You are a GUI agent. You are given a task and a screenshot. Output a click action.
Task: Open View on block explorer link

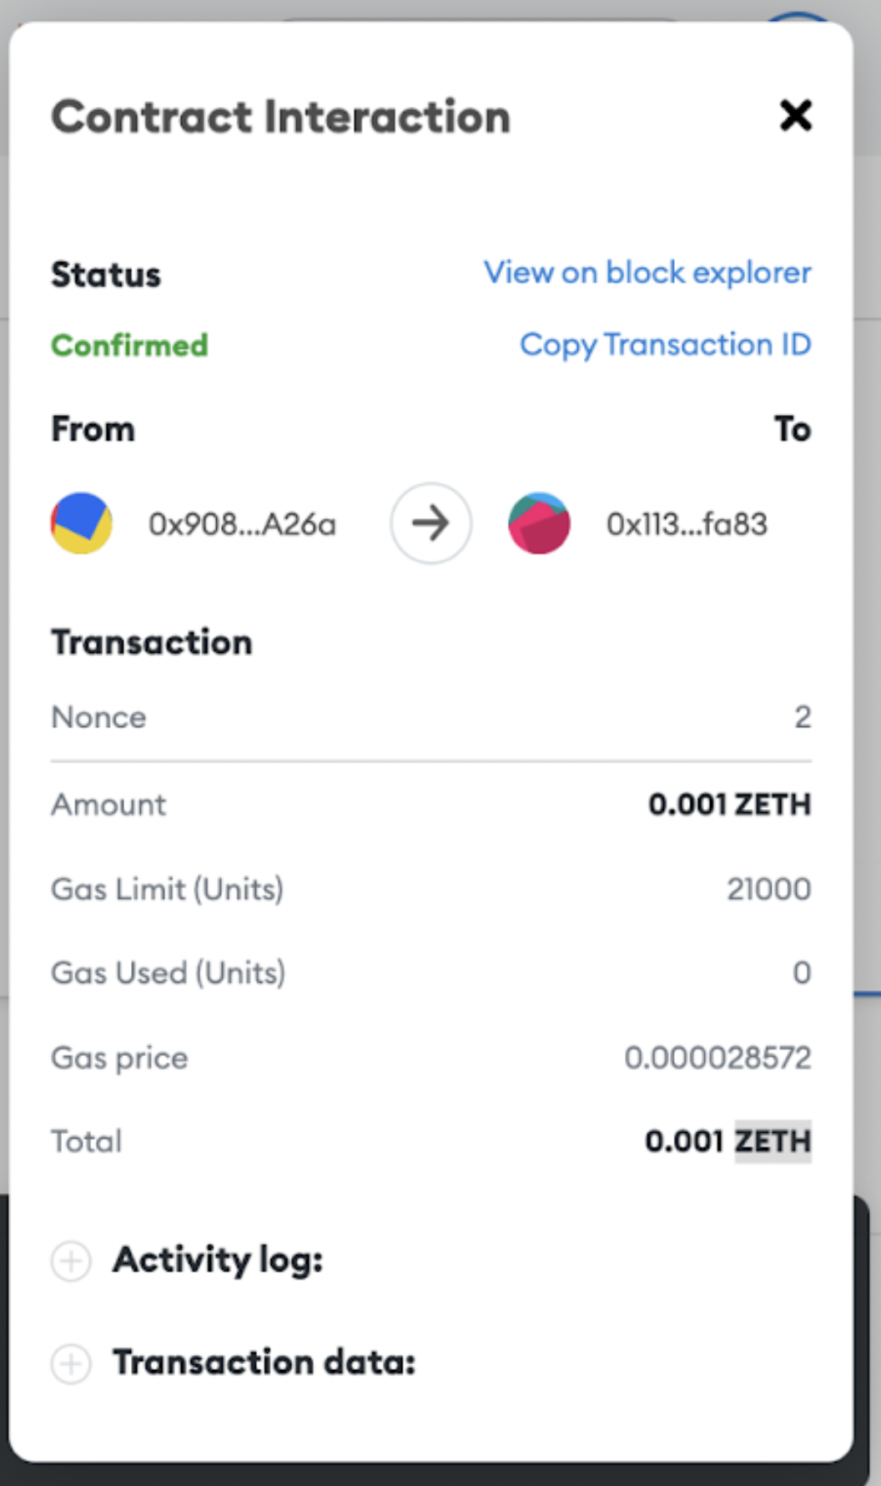click(x=647, y=272)
